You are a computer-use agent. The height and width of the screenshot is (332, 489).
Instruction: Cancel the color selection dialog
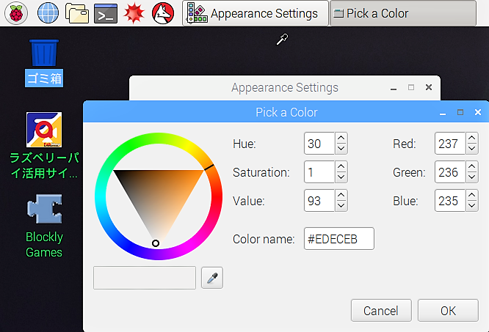click(x=381, y=311)
